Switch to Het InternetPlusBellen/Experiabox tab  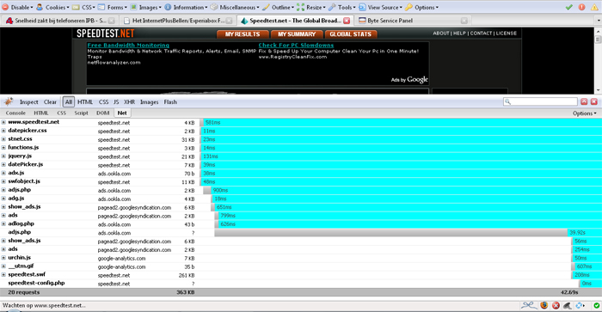tap(178, 21)
